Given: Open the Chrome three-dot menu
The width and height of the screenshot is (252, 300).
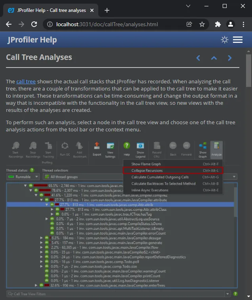Looking at the screenshot, I should coord(243,24).
